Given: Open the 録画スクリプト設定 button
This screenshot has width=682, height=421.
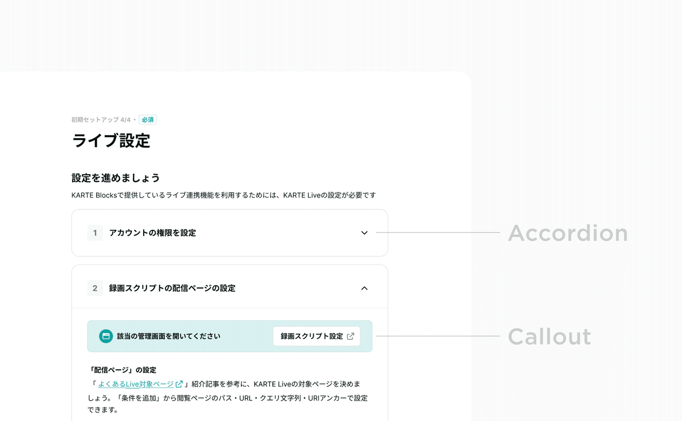Looking at the screenshot, I should pyautogui.click(x=317, y=336).
